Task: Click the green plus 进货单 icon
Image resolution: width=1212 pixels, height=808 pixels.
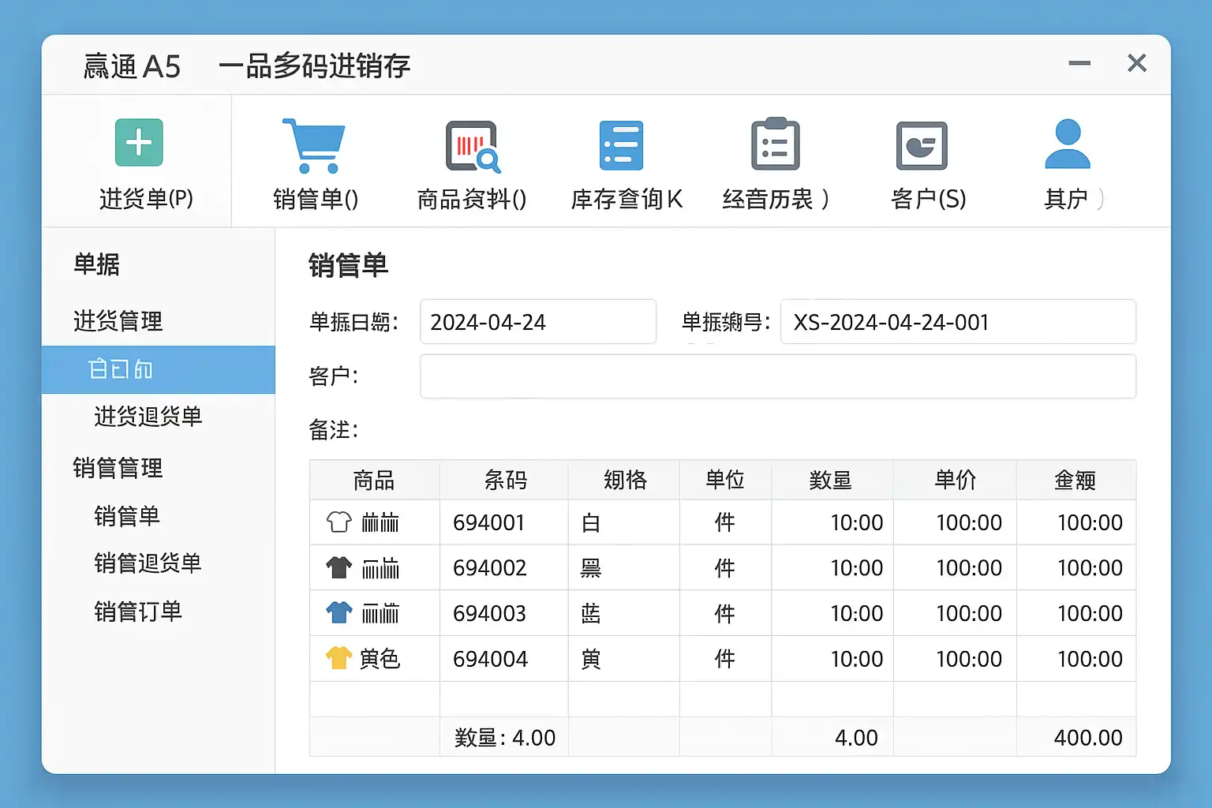Action: (139, 143)
